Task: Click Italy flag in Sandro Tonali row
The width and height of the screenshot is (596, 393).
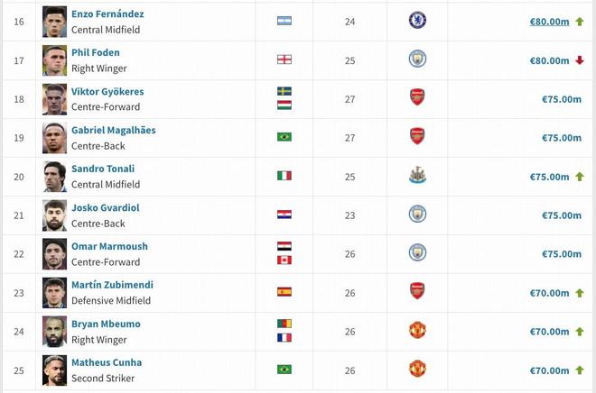Action: (284, 176)
